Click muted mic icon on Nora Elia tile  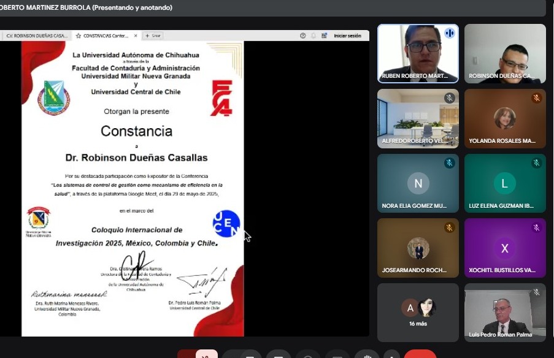coord(449,163)
